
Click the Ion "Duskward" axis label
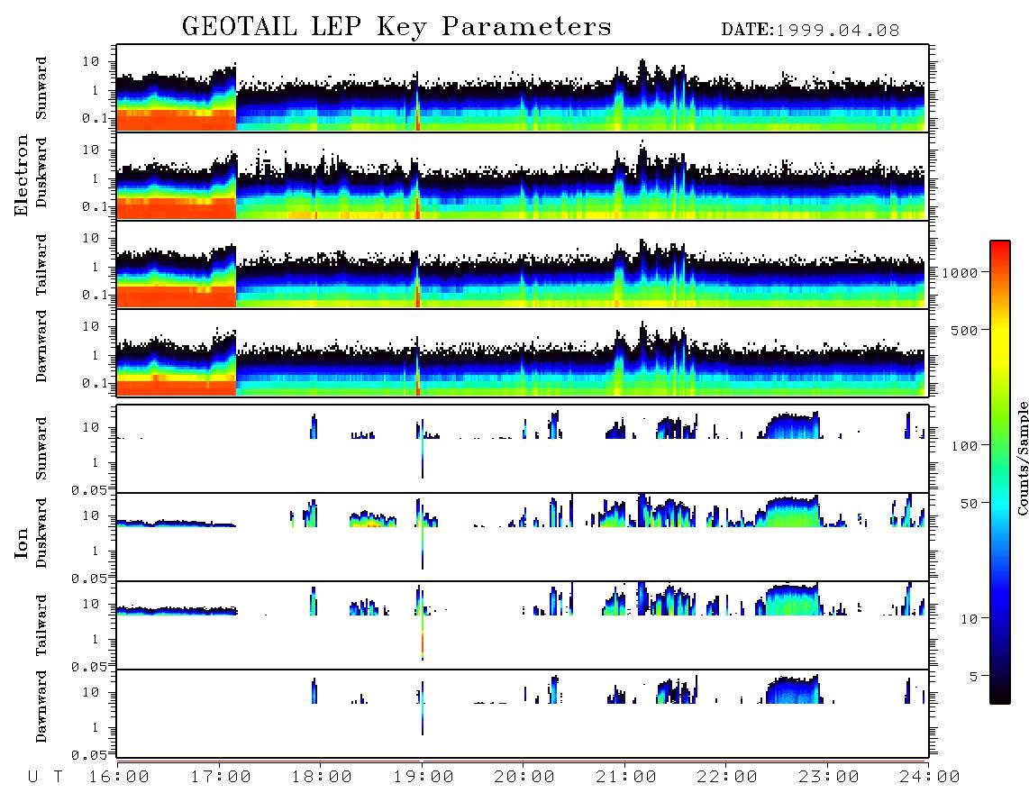[x=41, y=533]
